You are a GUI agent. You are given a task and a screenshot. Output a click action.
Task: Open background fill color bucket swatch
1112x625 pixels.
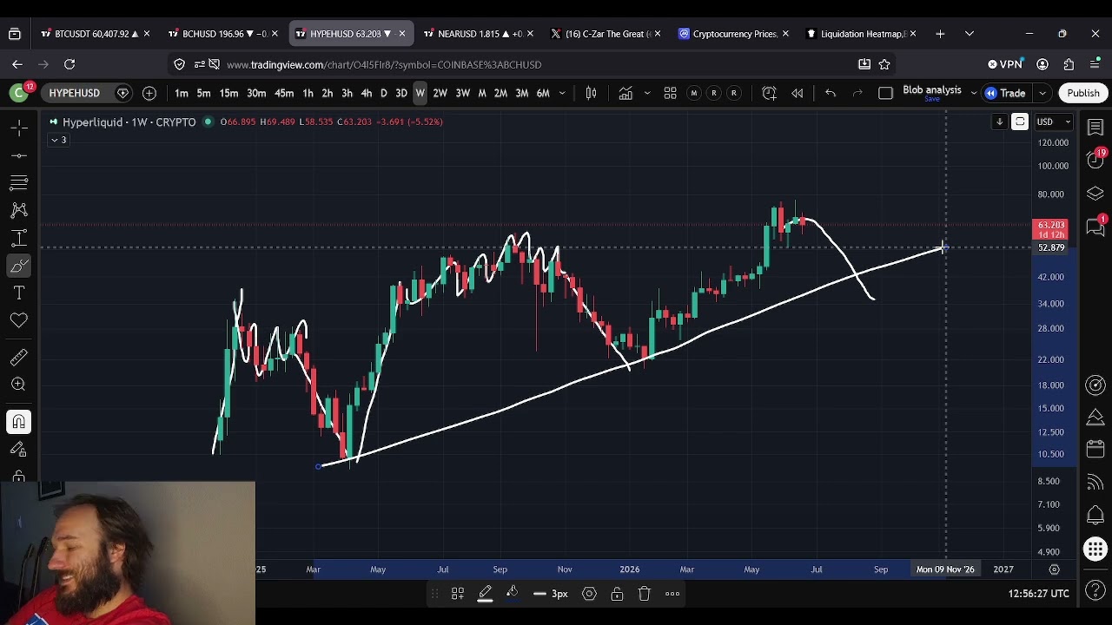tap(513, 594)
